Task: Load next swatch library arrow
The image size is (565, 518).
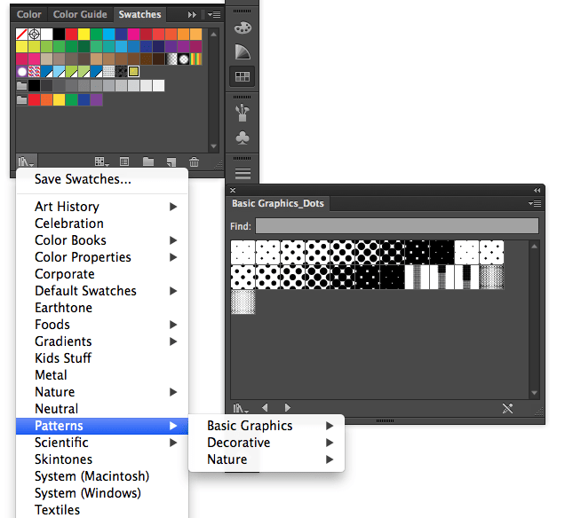Action: click(x=287, y=407)
